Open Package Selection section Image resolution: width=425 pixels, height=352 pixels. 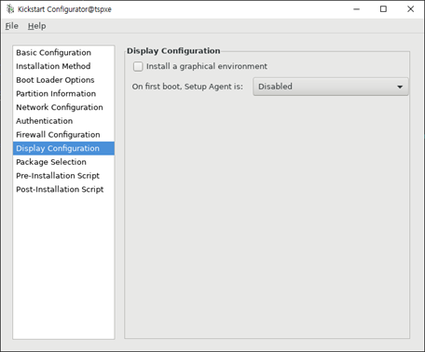(x=63, y=162)
